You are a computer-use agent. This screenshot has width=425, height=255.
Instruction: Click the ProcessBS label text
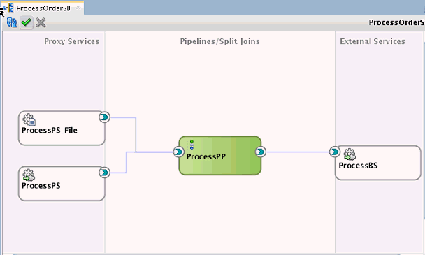tap(358, 166)
